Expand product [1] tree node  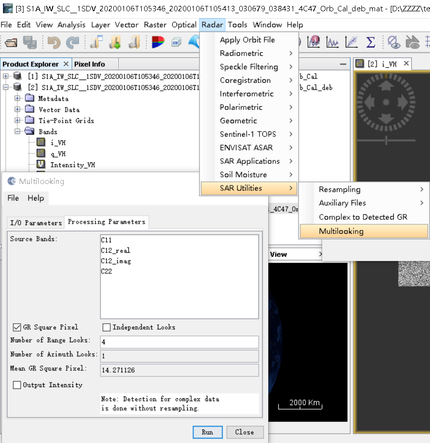pyautogui.click(x=6, y=76)
